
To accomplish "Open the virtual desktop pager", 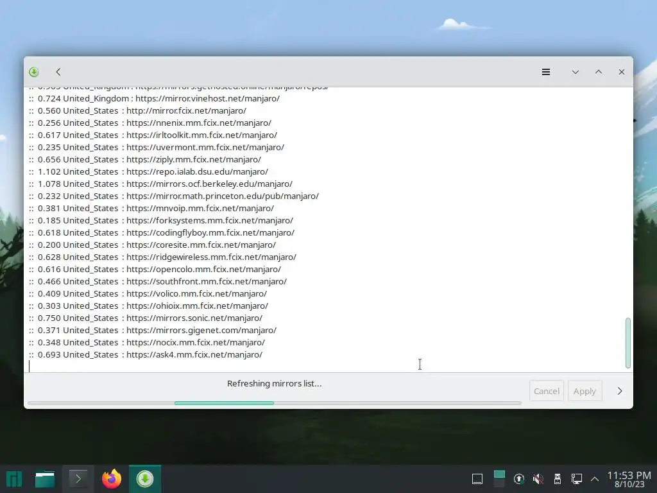I will click(499, 479).
